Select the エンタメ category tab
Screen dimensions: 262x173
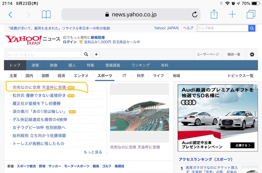(81, 76)
